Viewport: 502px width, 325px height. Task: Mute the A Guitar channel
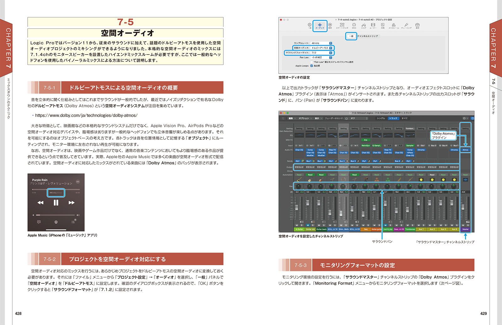[297, 225]
